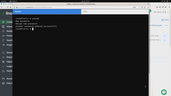Open the Linodes sidebar item
Viewport: 171px width, 96px height.
[6, 22]
